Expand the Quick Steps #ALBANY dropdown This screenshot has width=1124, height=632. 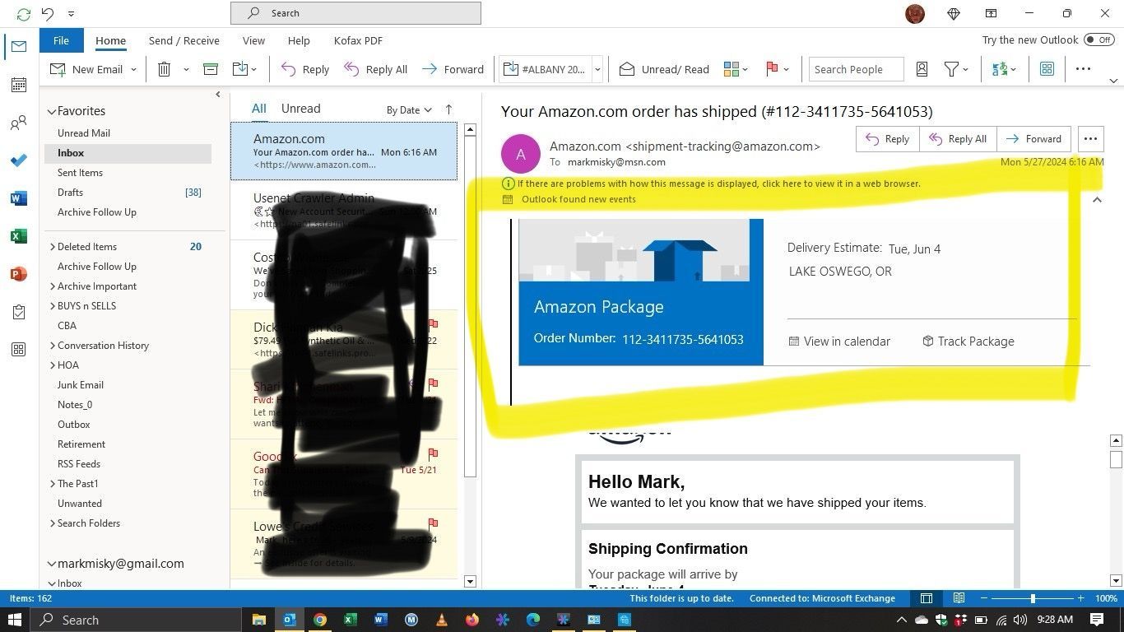pyautogui.click(x=597, y=70)
